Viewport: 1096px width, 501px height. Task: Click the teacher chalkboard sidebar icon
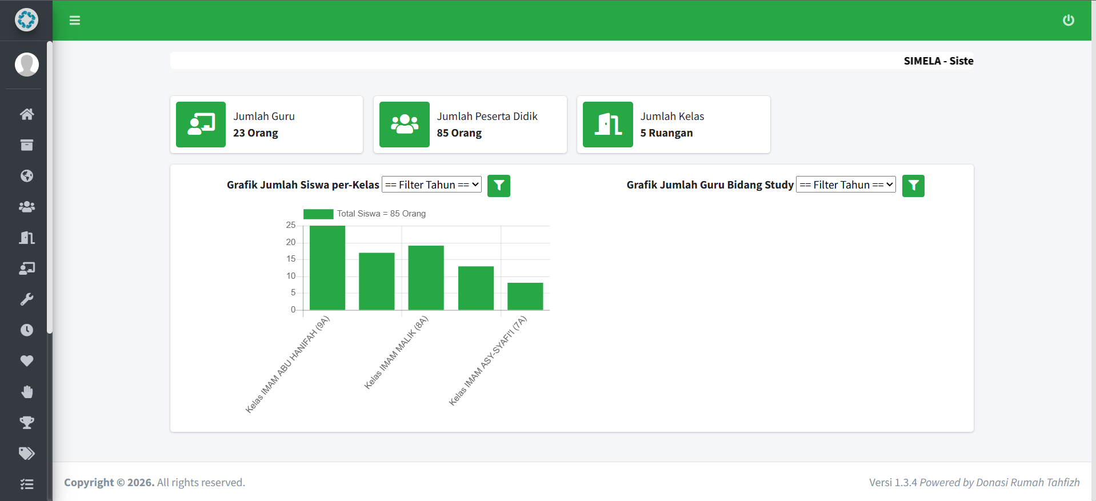26,268
